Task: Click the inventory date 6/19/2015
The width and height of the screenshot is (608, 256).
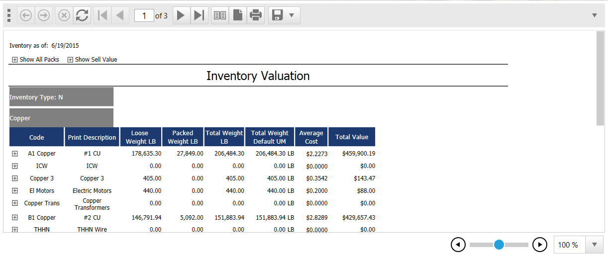Action: 65,46
